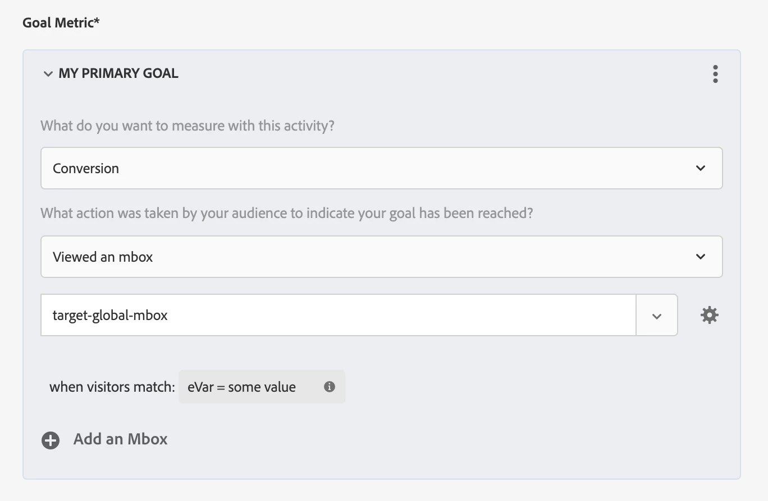Click the MY PRIMARY GOAL title
The width and height of the screenshot is (768, 501).
(118, 73)
